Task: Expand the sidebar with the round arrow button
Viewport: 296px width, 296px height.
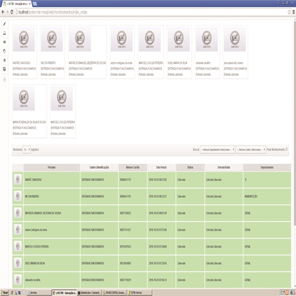Action: click(5, 80)
